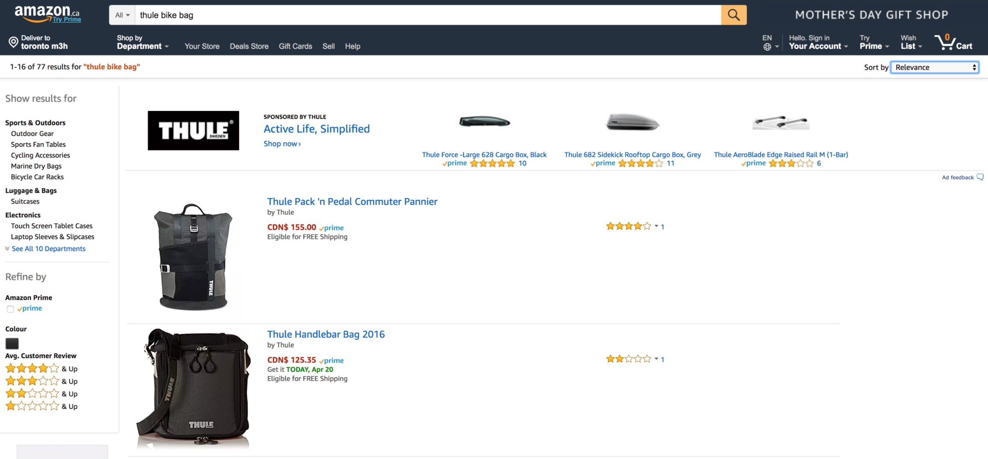
Task: Click Active Life, Simplified headline
Action: tap(317, 129)
